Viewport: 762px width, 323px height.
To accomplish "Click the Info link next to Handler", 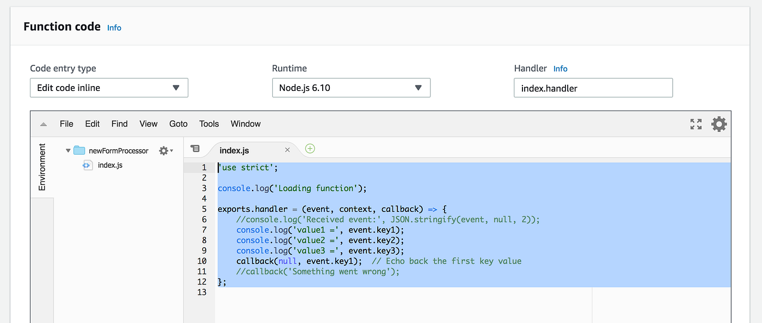I will point(560,68).
